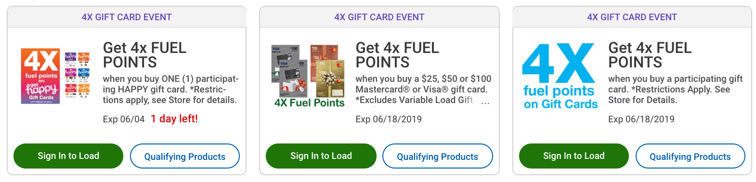Viewport: 756px width, 182px height.
Task: Open the blue 4X fuel points on Gift Cards image
Action: pyautogui.click(x=560, y=76)
